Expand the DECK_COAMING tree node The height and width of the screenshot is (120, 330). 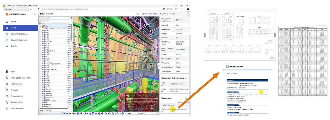pos(43,101)
